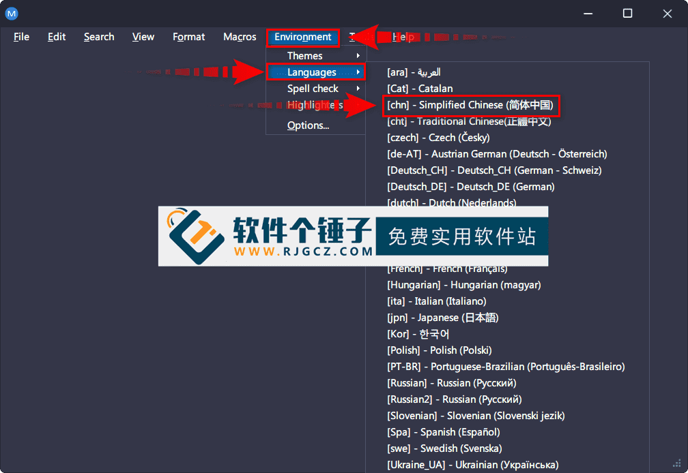Screen dimensions: 688x473
Task: Open the Edit menu
Action: point(57,37)
